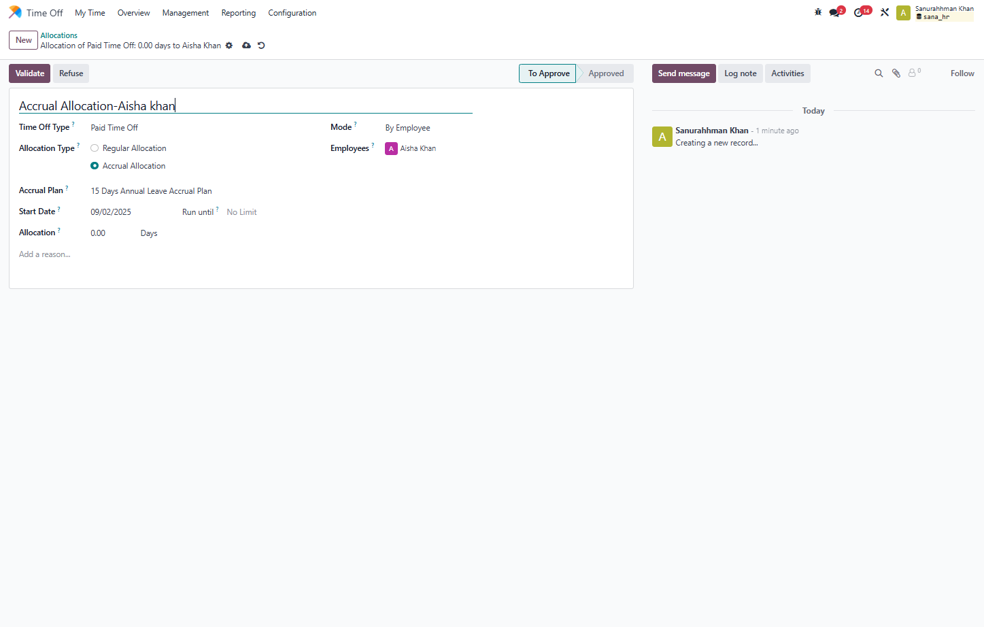Click the Today date separator label
This screenshot has height=627, width=984.
pyautogui.click(x=813, y=111)
